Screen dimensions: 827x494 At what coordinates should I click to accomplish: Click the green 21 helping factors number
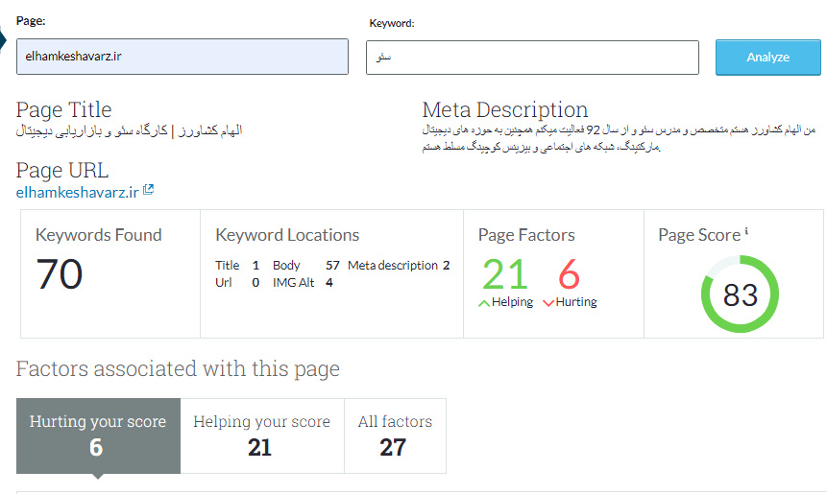505,275
